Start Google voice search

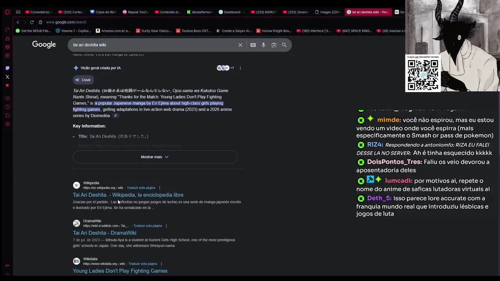pos(263,45)
